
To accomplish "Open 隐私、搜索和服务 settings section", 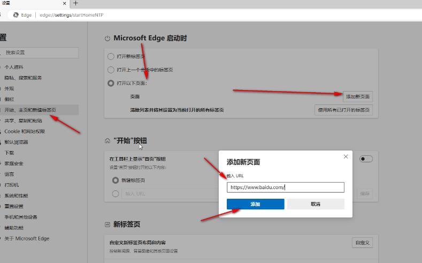I will click(23, 78).
